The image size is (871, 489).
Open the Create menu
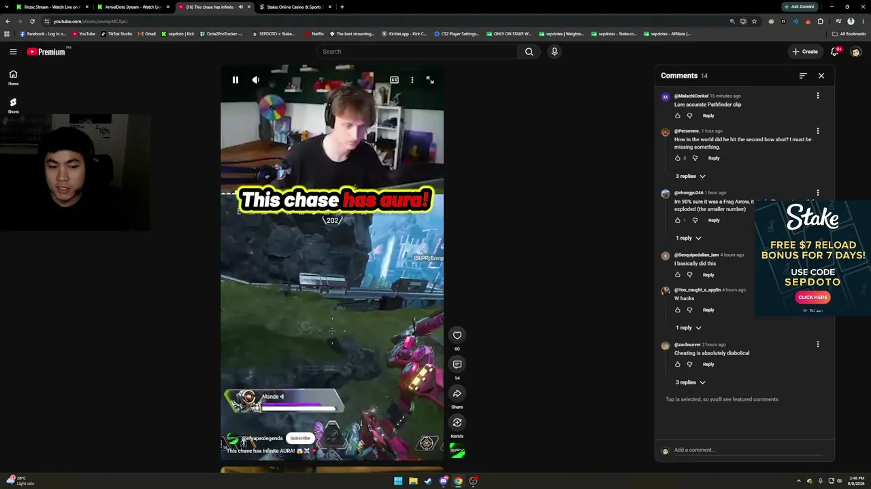pos(804,52)
